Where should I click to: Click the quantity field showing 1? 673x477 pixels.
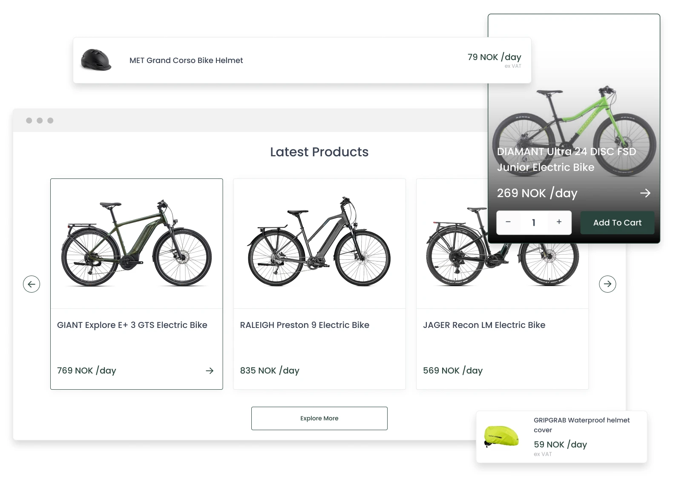click(534, 222)
